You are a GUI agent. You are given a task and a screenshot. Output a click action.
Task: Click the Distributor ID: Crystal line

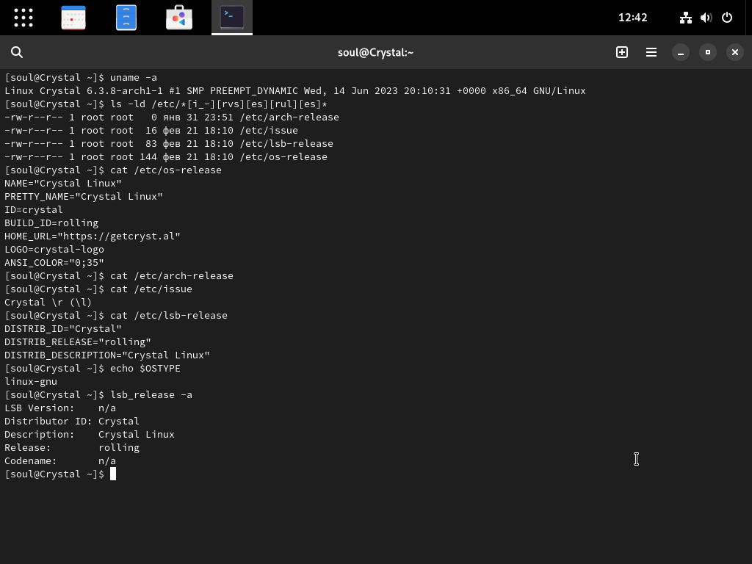[72, 422]
